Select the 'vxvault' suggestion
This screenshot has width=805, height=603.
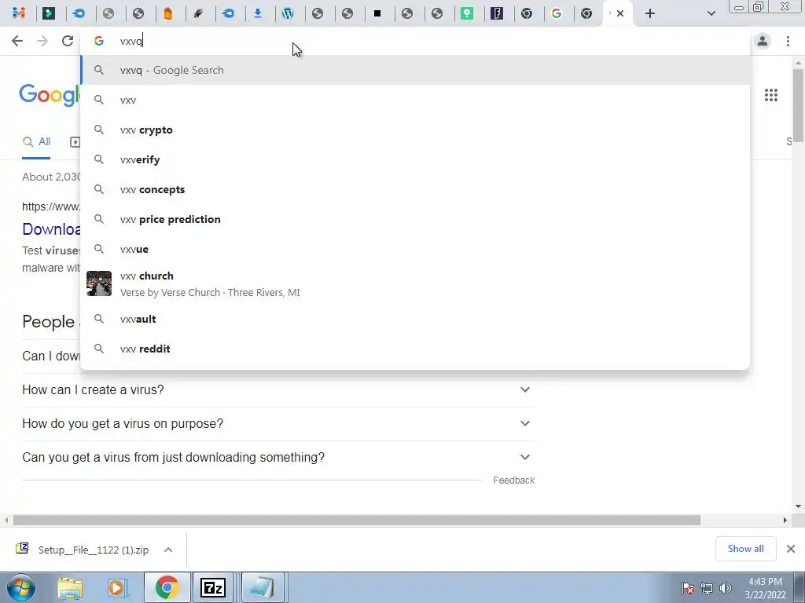point(415,319)
